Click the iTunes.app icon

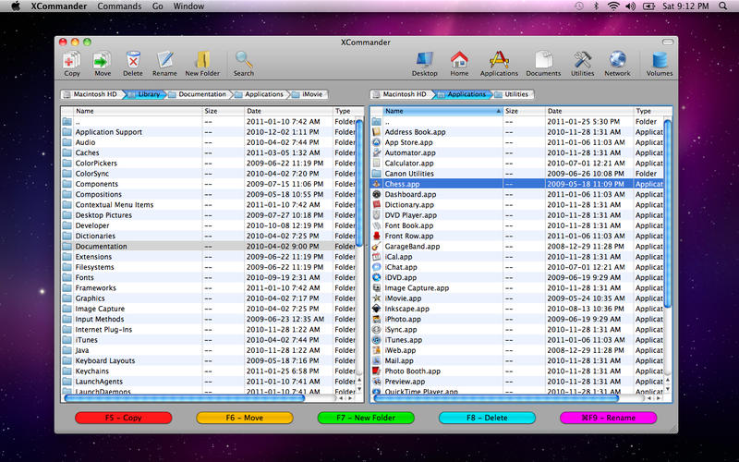(376, 340)
